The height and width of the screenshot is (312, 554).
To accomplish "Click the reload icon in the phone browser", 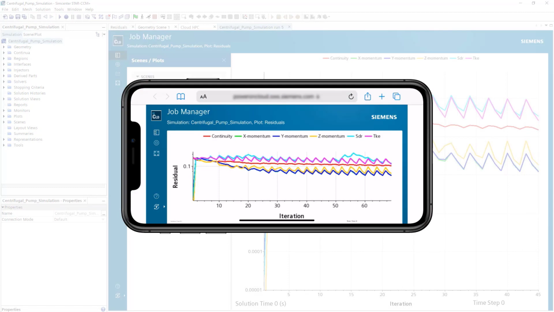I will click(351, 96).
